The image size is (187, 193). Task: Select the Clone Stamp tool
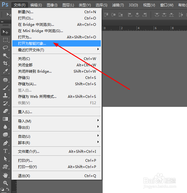coord(5,95)
